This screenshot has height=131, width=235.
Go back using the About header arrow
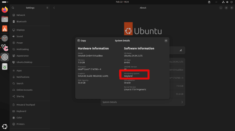click(54, 8)
